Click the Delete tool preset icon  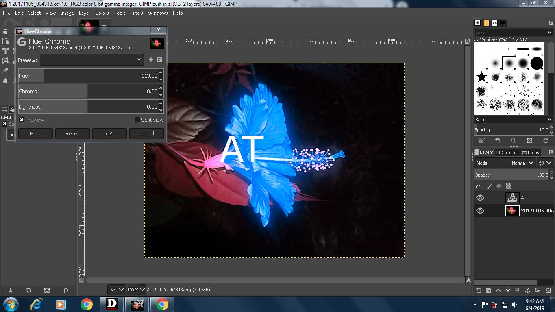click(47, 290)
